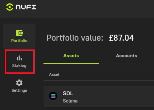Open Staking via the bar chart icon
The height and width of the screenshot is (110, 154).
(19, 58)
